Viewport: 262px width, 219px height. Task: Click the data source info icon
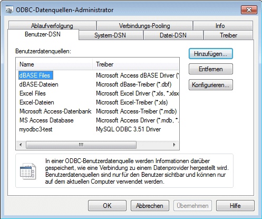coord(28,171)
